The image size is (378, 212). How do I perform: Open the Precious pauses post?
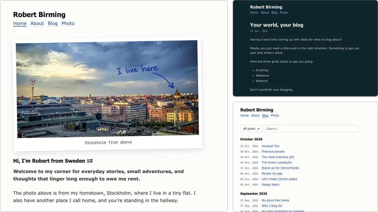pyautogui.click(x=273, y=151)
